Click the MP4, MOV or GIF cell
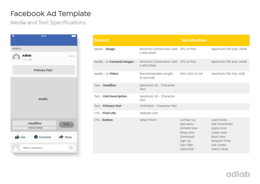Viewport: 260px width, 184px height. click(x=191, y=74)
